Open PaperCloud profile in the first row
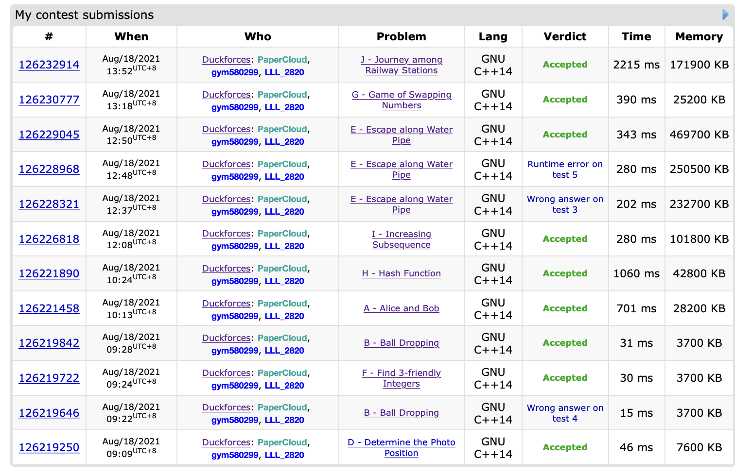Viewport: 735px width, 475px height. click(x=282, y=60)
